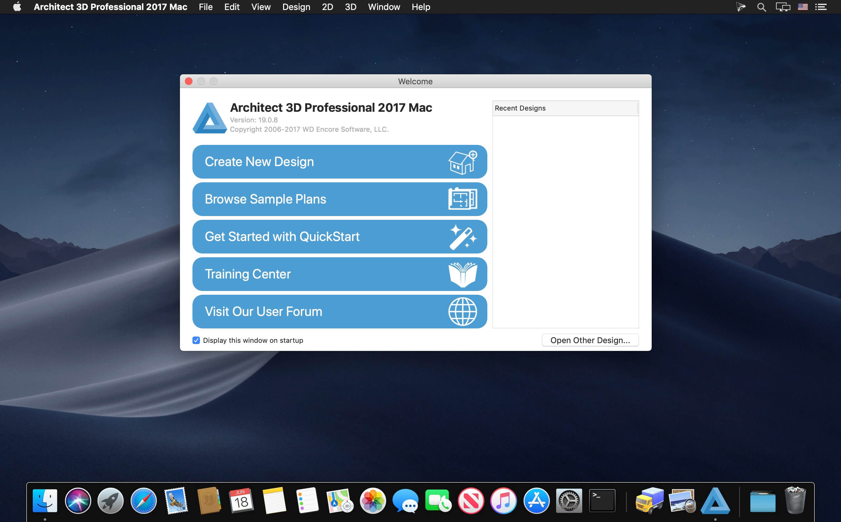This screenshot has width=841, height=522.
Task: Open Architect 3D from the Dock
Action: coord(715,500)
